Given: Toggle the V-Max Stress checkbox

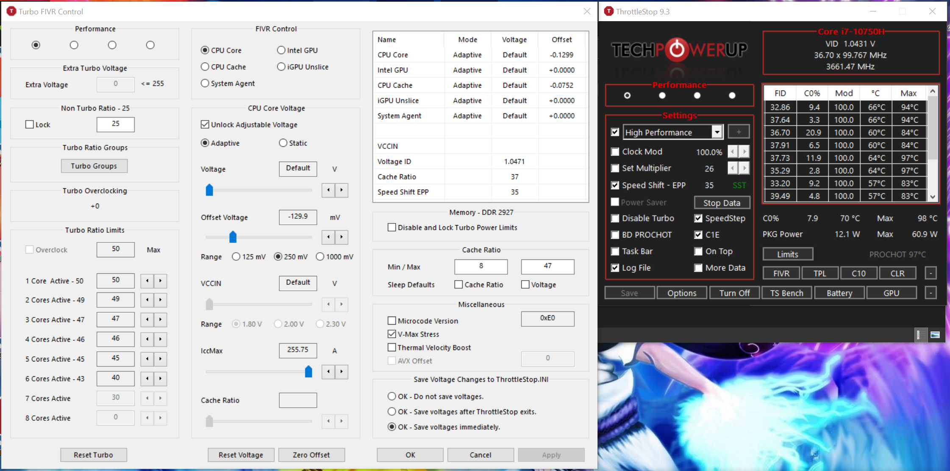Looking at the screenshot, I should (392, 334).
